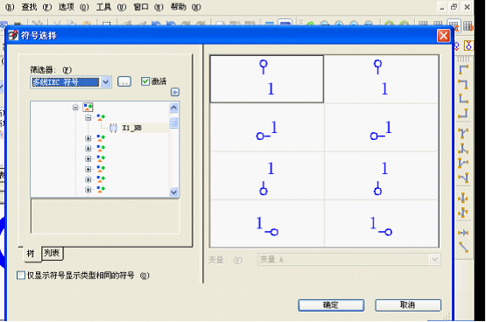The width and height of the screenshot is (486, 322).
Task: Click the diagonal line icon in right toolbar
Action: point(463,247)
